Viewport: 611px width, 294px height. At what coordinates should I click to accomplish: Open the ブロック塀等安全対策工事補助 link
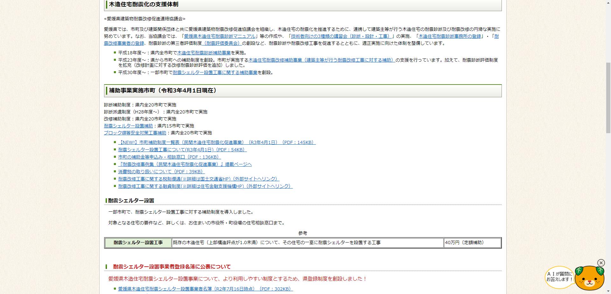[x=135, y=133]
